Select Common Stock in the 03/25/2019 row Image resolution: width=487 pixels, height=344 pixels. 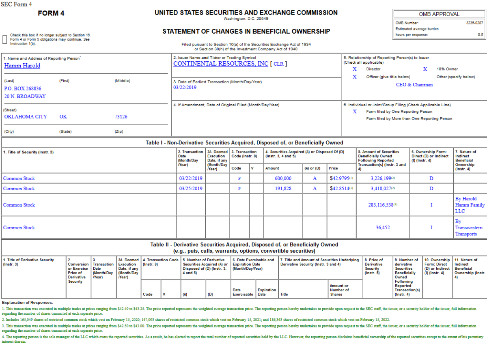[19, 189]
